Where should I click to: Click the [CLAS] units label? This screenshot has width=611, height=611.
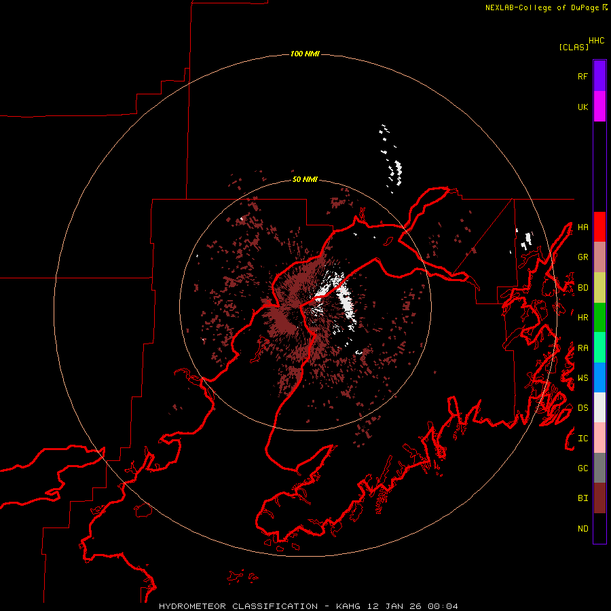coord(574,47)
